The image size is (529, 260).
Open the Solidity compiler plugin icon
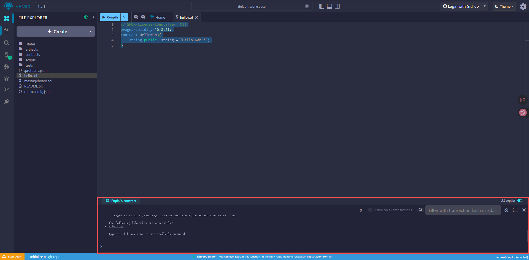tap(7, 55)
